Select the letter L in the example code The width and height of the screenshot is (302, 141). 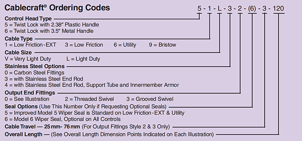(x=219, y=8)
